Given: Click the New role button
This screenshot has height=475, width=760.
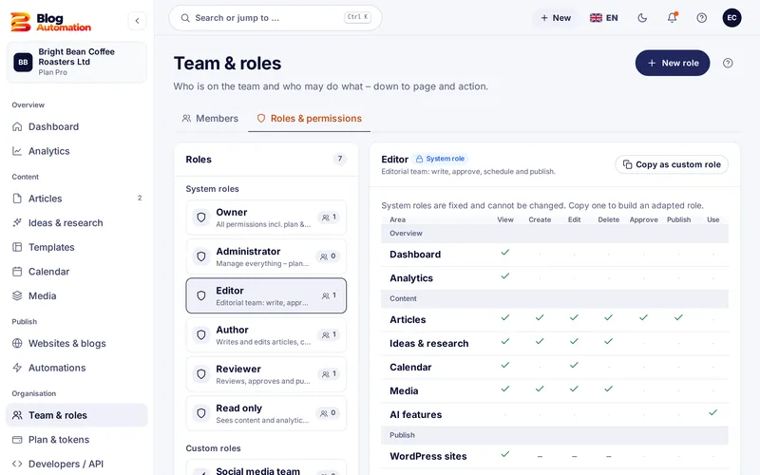Looking at the screenshot, I should pos(673,63).
